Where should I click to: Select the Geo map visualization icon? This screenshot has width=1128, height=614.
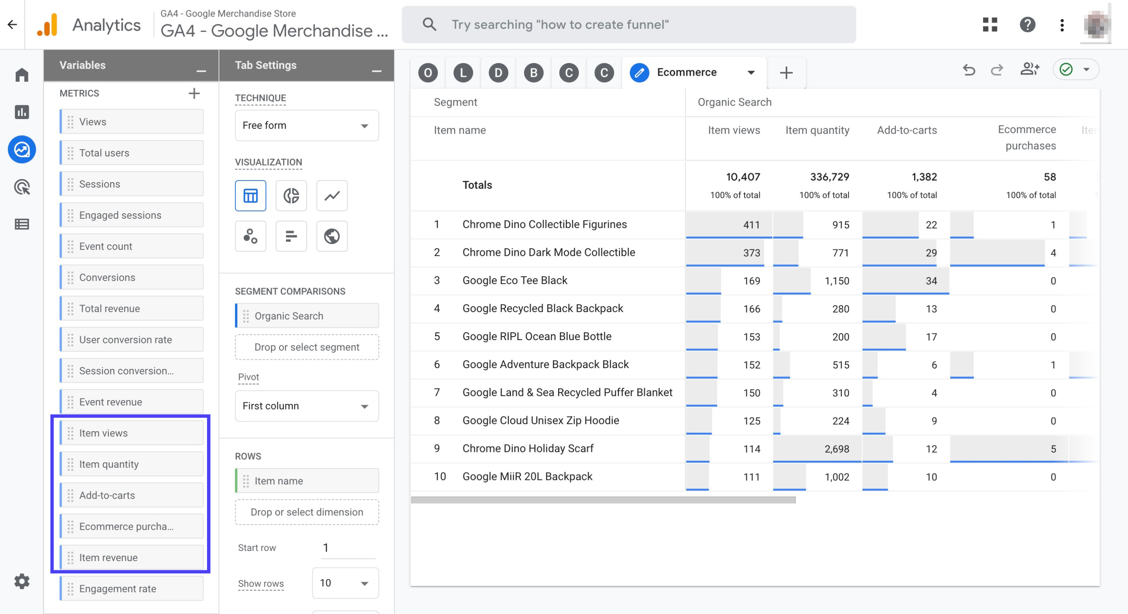click(x=332, y=236)
